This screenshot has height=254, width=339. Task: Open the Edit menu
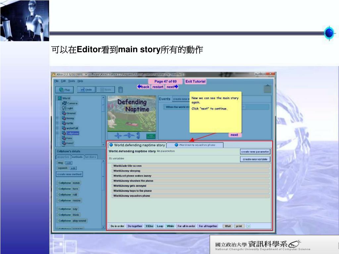tap(63, 81)
